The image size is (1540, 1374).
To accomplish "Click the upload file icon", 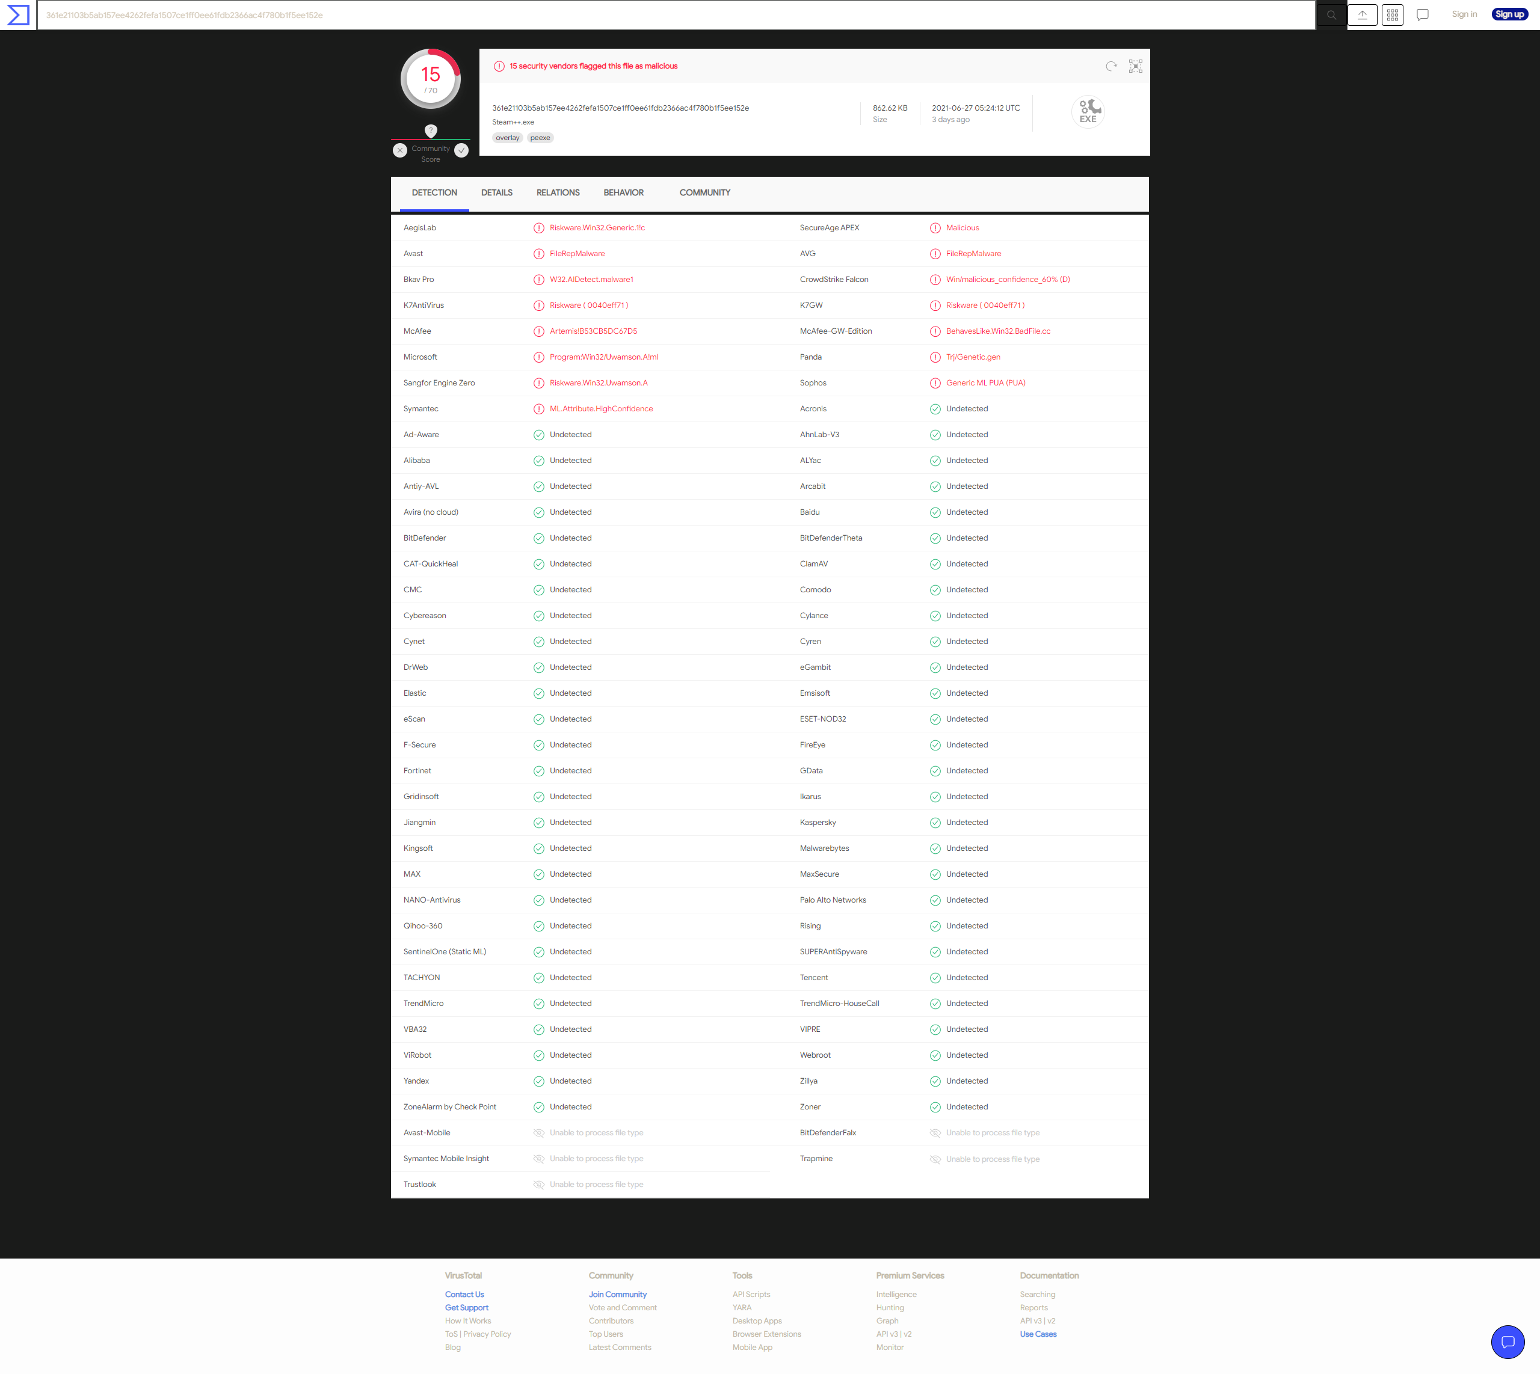I will pyautogui.click(x=1362, y=15).
